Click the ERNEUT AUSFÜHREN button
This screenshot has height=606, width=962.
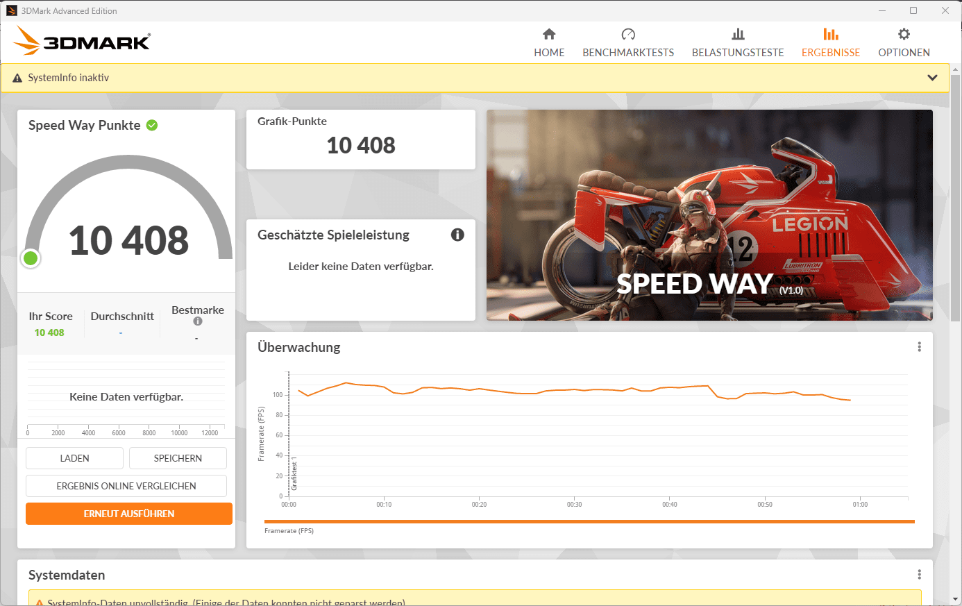click(x=129, y=514)
